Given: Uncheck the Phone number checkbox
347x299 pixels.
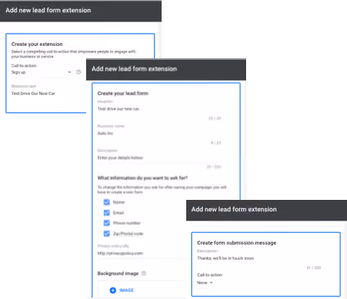Looking at the screenshot, I should pos(107,223).
